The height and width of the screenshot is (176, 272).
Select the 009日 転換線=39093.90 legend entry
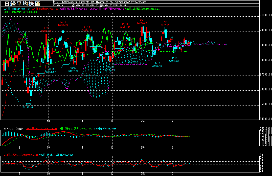tap(45, 9)
